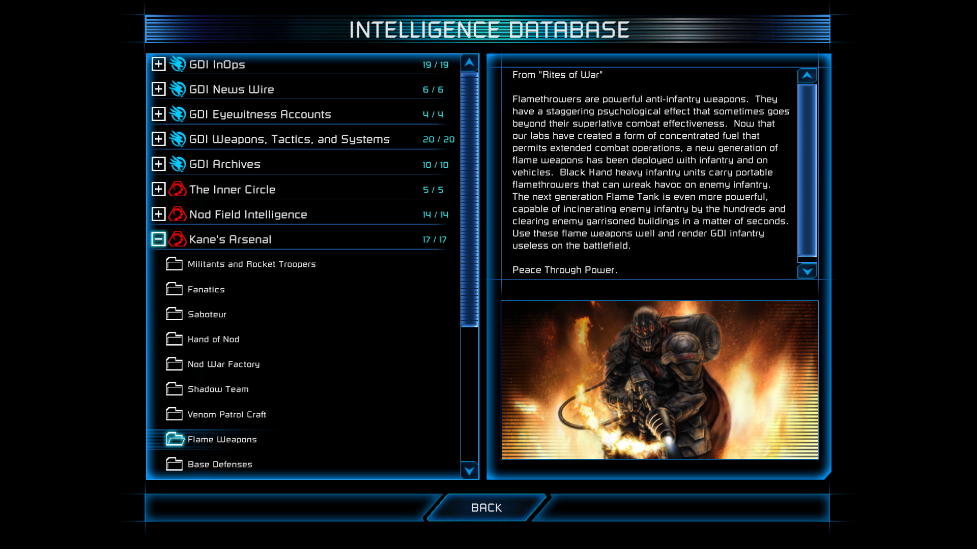The image size is (977, 549).
Task: Expand the GDI Eyewitness Accounts category
Action: tap(158, 114)
